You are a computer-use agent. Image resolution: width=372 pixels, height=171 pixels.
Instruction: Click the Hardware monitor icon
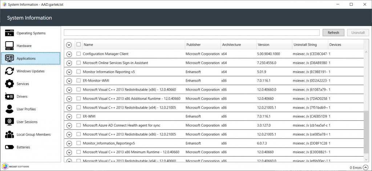pos(9,46)
